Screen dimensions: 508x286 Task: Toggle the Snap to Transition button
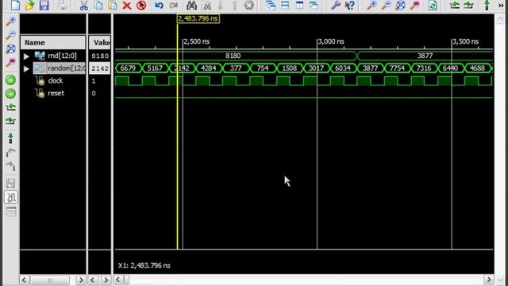(x=10, y=197)
